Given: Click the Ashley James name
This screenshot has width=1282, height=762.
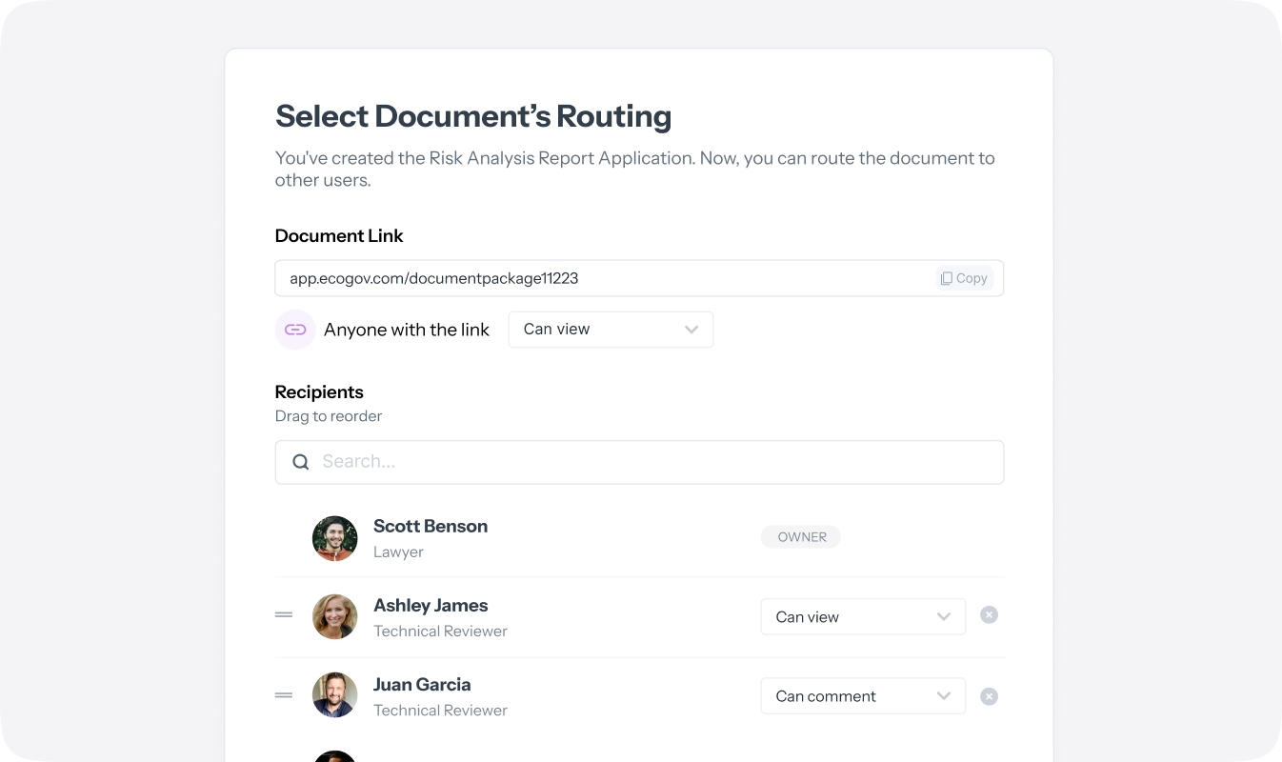Looking at the screenshot, I should [x=431, y=605].
